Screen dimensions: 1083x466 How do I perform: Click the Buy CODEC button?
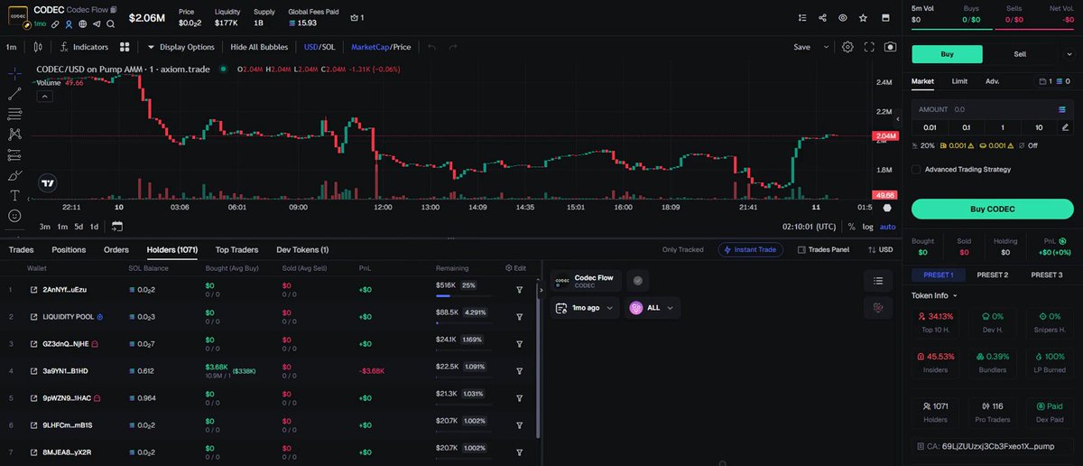coord(992,209)
